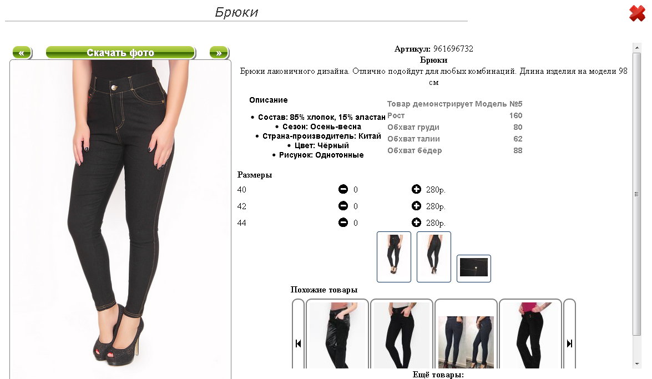This screenshot has height=379, width=652.
Task: Add one item of size 42
Action: [416, 206]
